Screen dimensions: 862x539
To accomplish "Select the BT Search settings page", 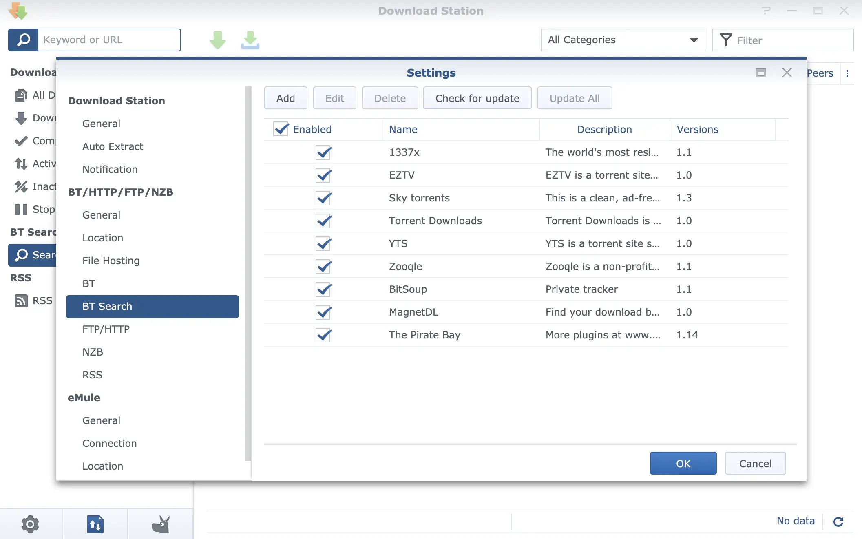I will pyautogui.click(x=152, y=307).
